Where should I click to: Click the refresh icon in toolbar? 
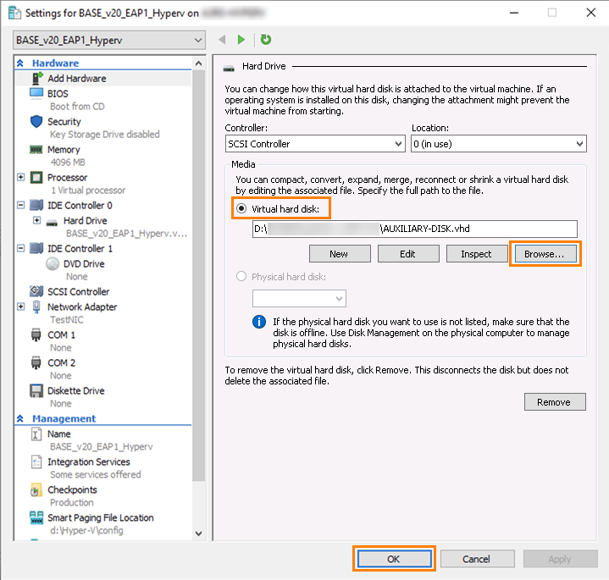point(266,40)
